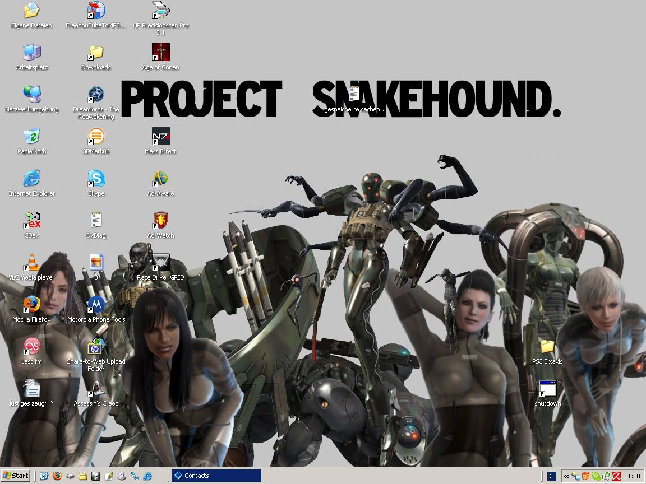This screenshot has width=646, height=484.
Task: Open the Papierkorb recycle bin
Action: 32,142
